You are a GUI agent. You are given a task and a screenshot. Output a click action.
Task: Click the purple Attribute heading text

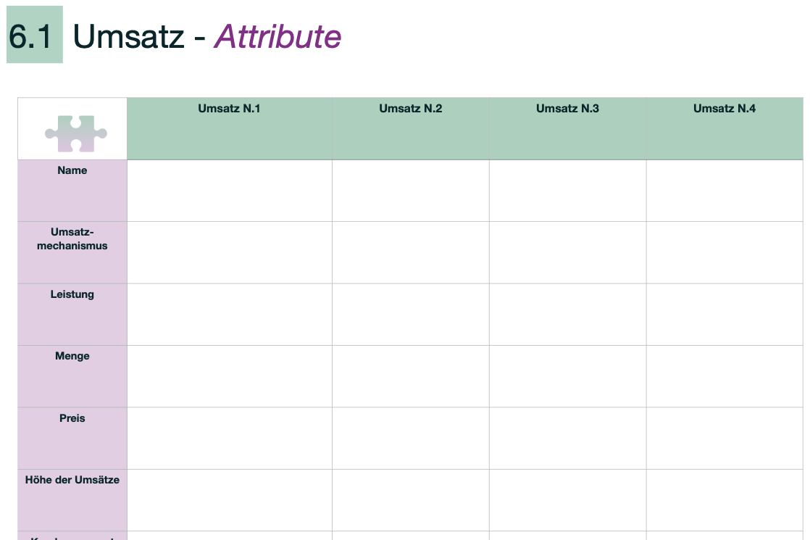[278, 37]
